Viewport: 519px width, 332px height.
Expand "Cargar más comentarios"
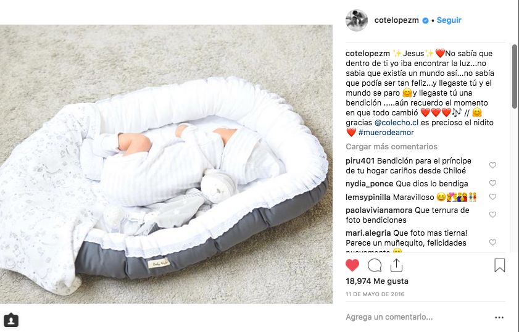click(392, 147)
